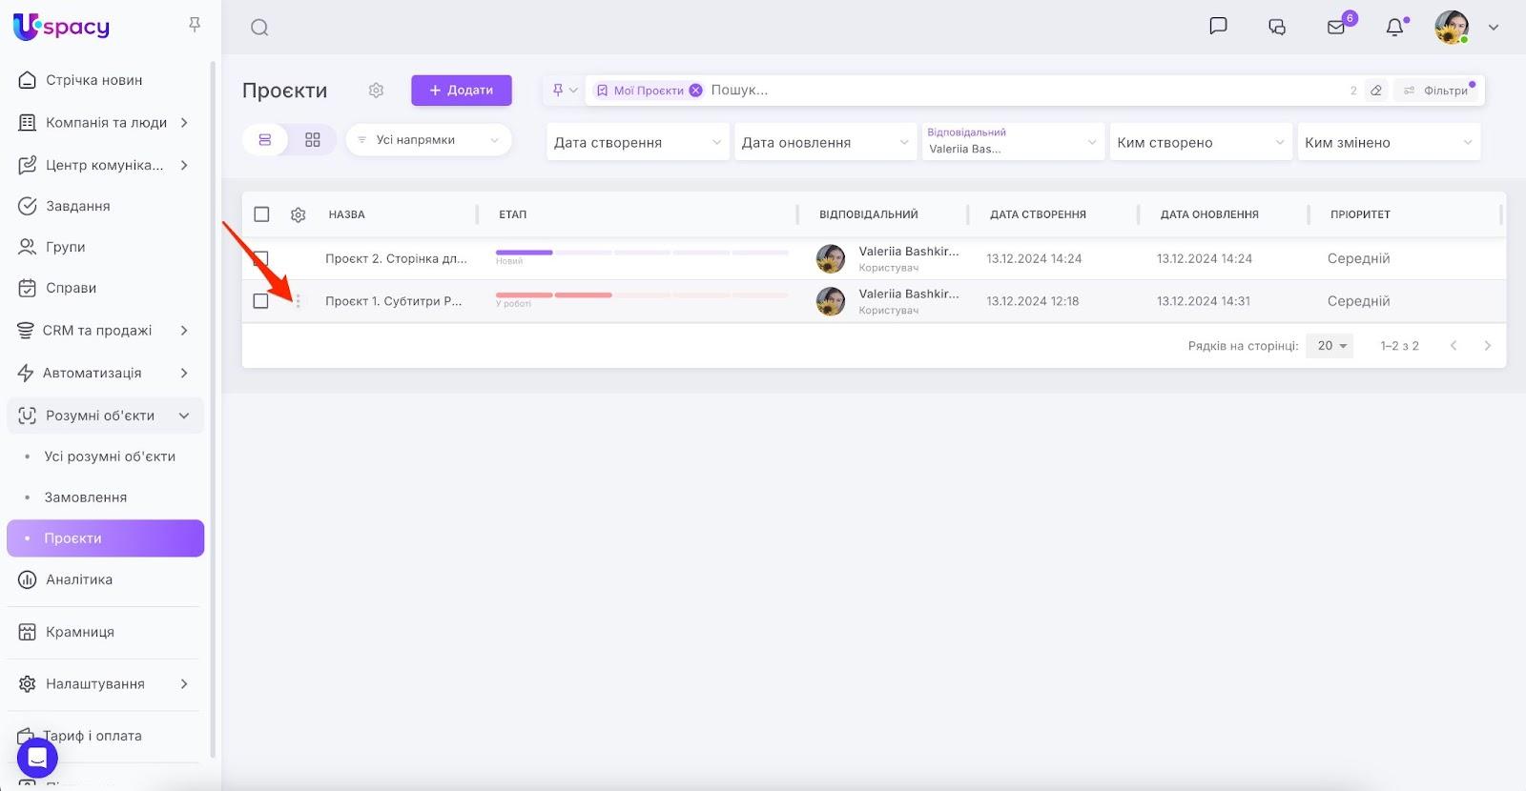This screenshot has height=791, width=1526.
Task: Open the Фільтри button
Action: 1437,91
